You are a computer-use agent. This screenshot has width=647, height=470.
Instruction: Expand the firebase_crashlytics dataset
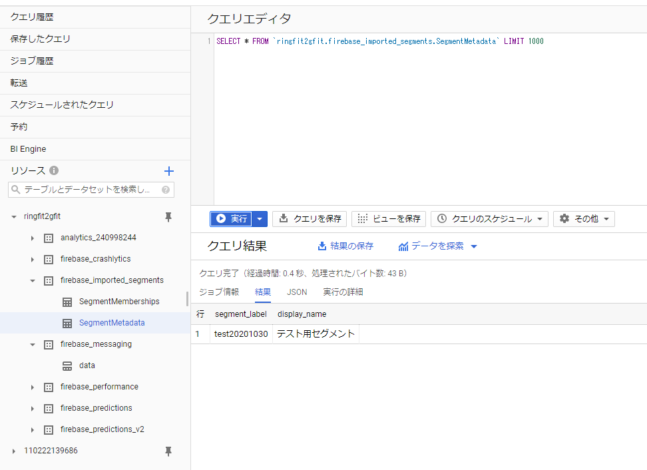[x=32, y=260]
